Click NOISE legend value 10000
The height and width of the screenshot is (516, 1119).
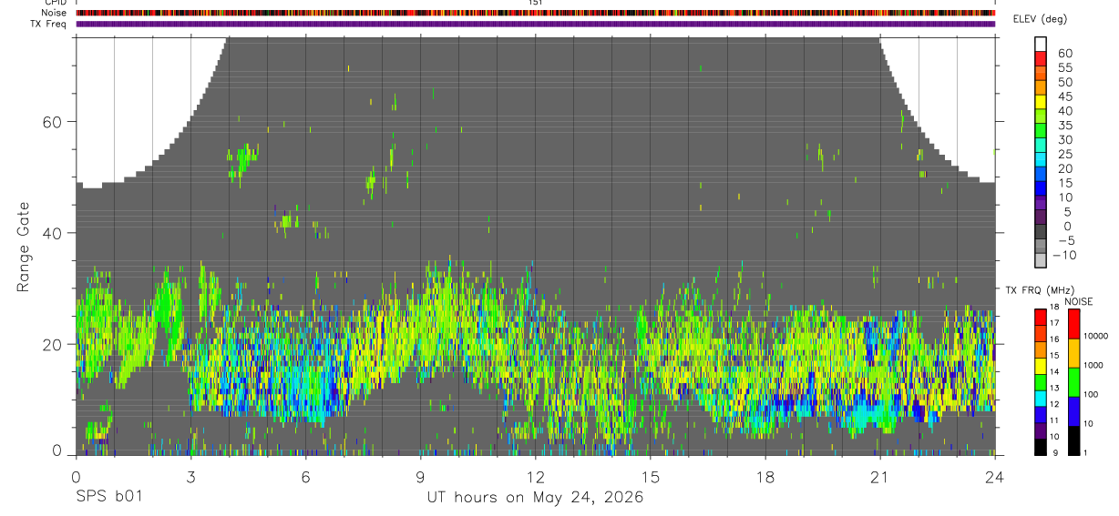pos(1097,336)
